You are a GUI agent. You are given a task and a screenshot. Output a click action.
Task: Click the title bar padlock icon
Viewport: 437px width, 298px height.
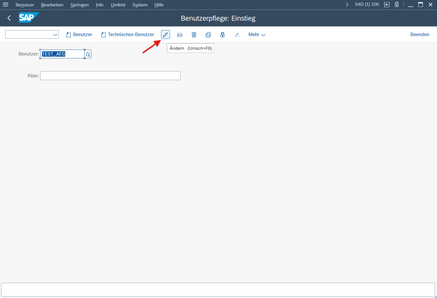tap(397, 5)
